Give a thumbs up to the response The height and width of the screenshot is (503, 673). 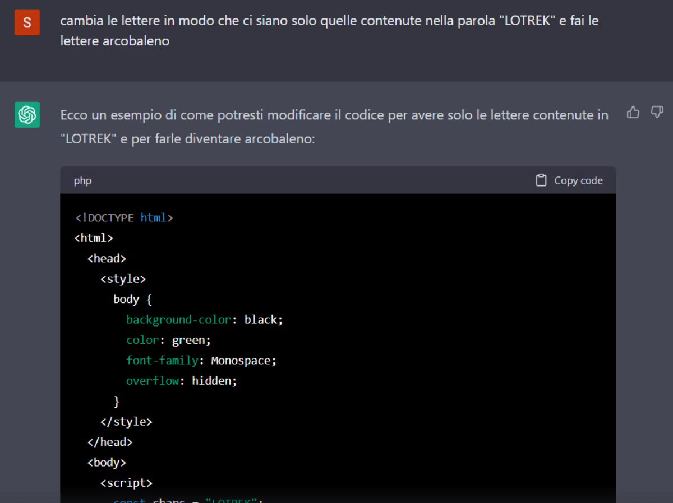633,113
